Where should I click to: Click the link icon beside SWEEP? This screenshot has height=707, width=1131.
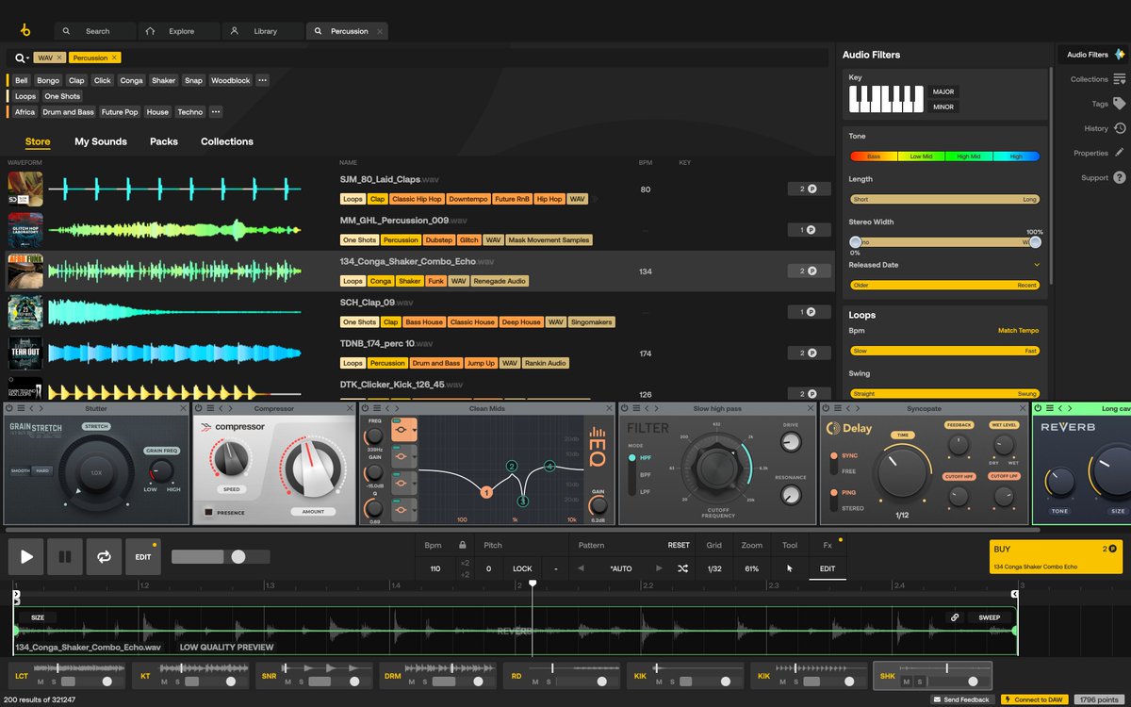pyautogui.click(x=955, y=617)
